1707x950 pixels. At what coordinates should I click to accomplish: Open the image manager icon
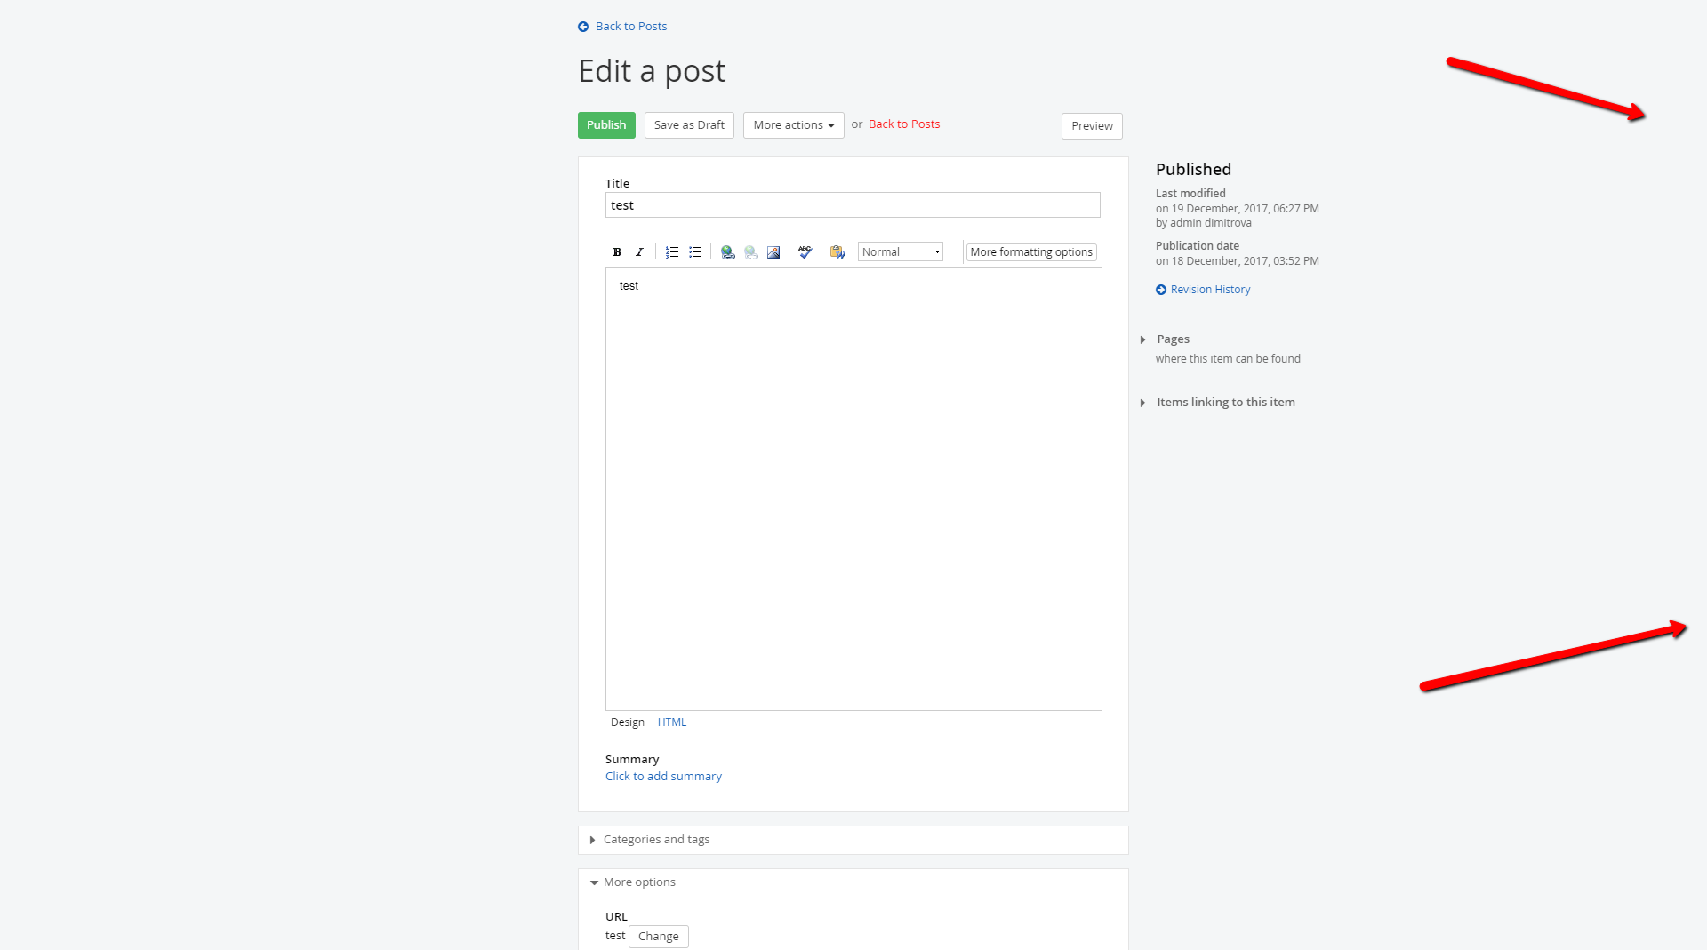773,252
